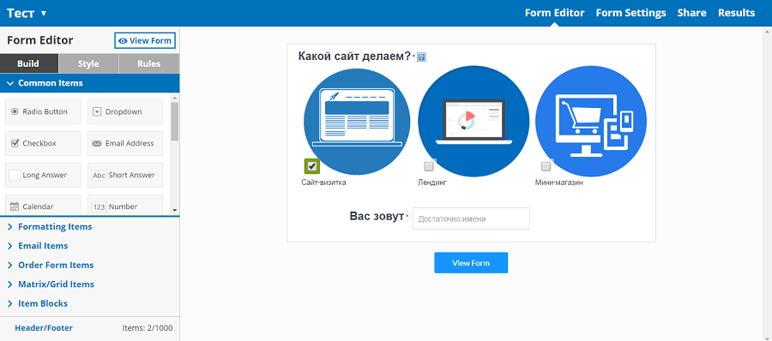Add a Radio Button item

pyautogui.click(x=43, y=111)
